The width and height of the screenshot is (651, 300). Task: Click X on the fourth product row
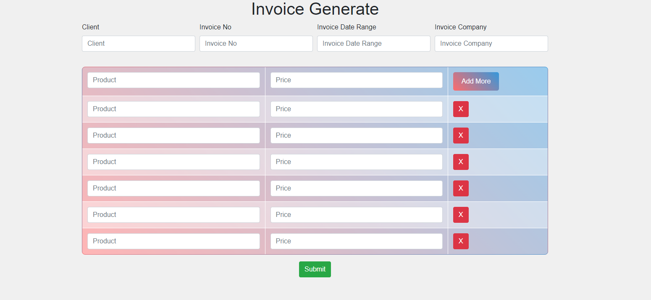[461, 162]
